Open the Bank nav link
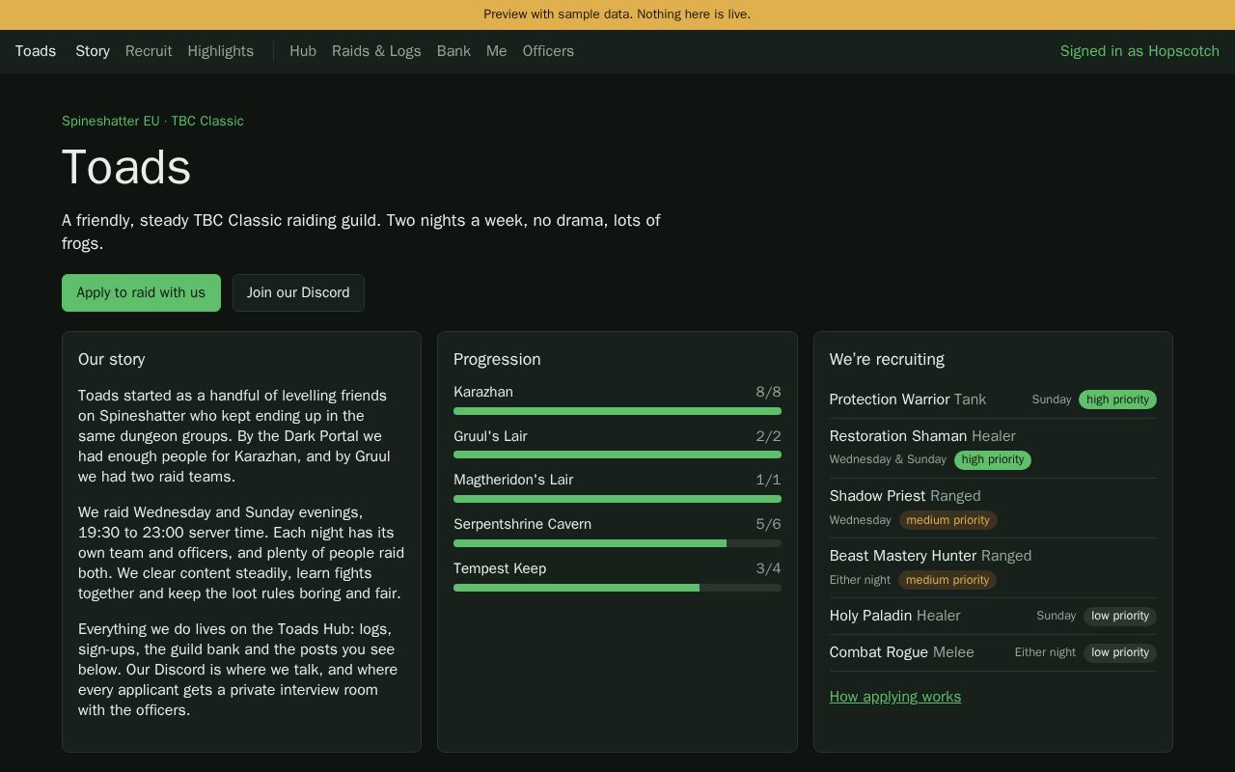The height and width of the screenshot is (772, 1235). tap(453, 51)
